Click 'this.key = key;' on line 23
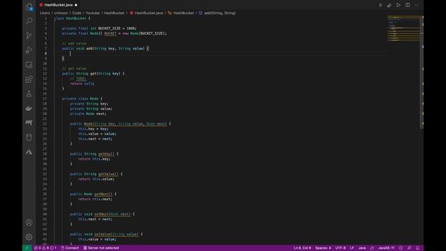446x251 pixels. coord(93,129)
